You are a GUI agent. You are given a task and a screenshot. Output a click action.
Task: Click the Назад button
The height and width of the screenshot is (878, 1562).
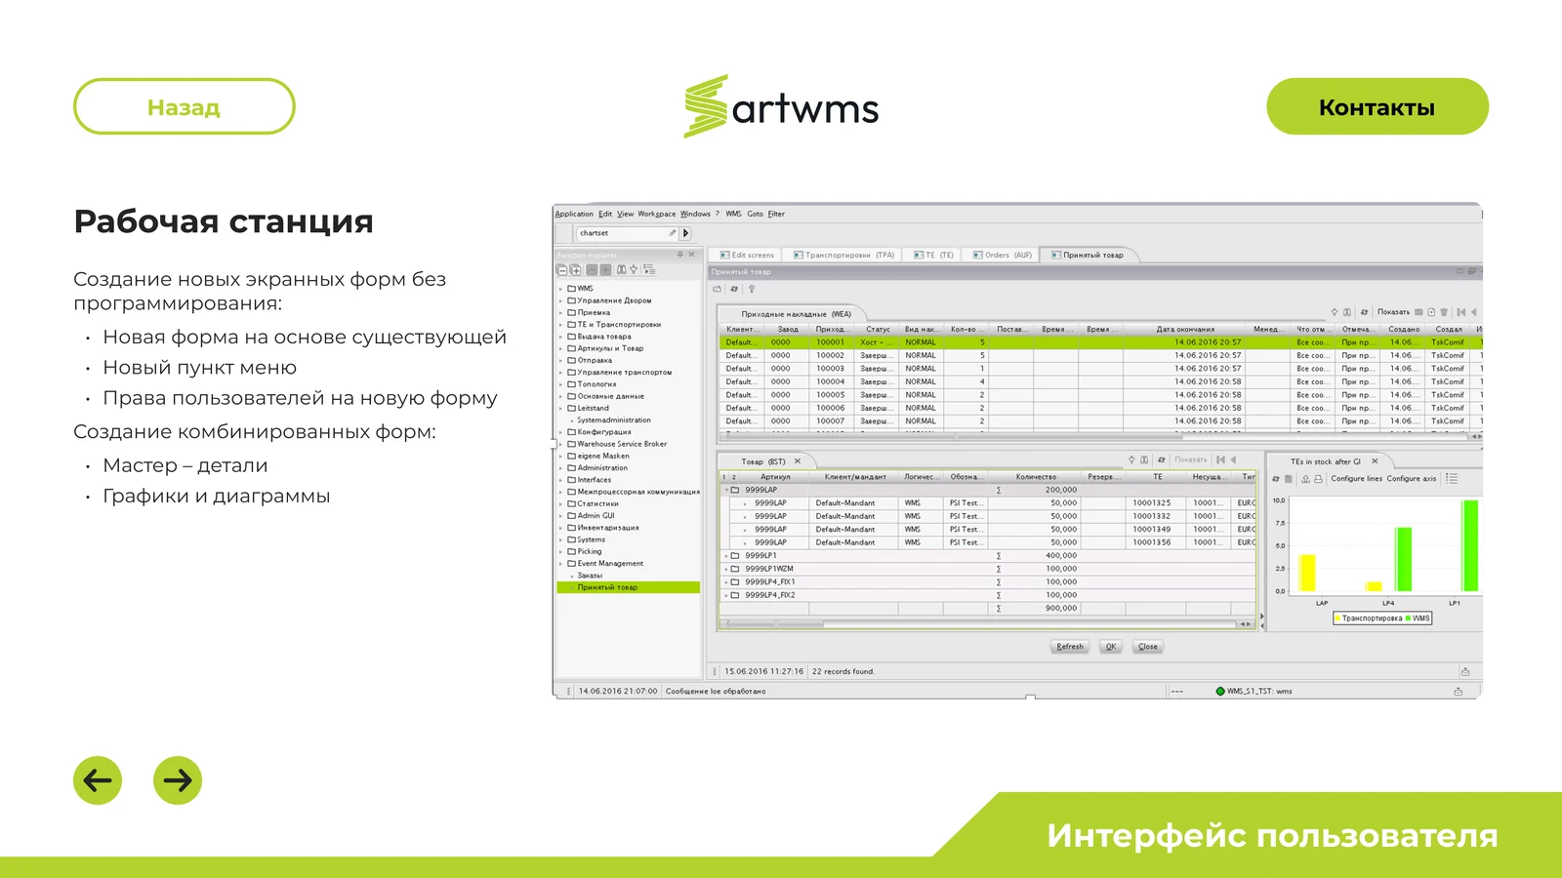(x=184, y=106)
